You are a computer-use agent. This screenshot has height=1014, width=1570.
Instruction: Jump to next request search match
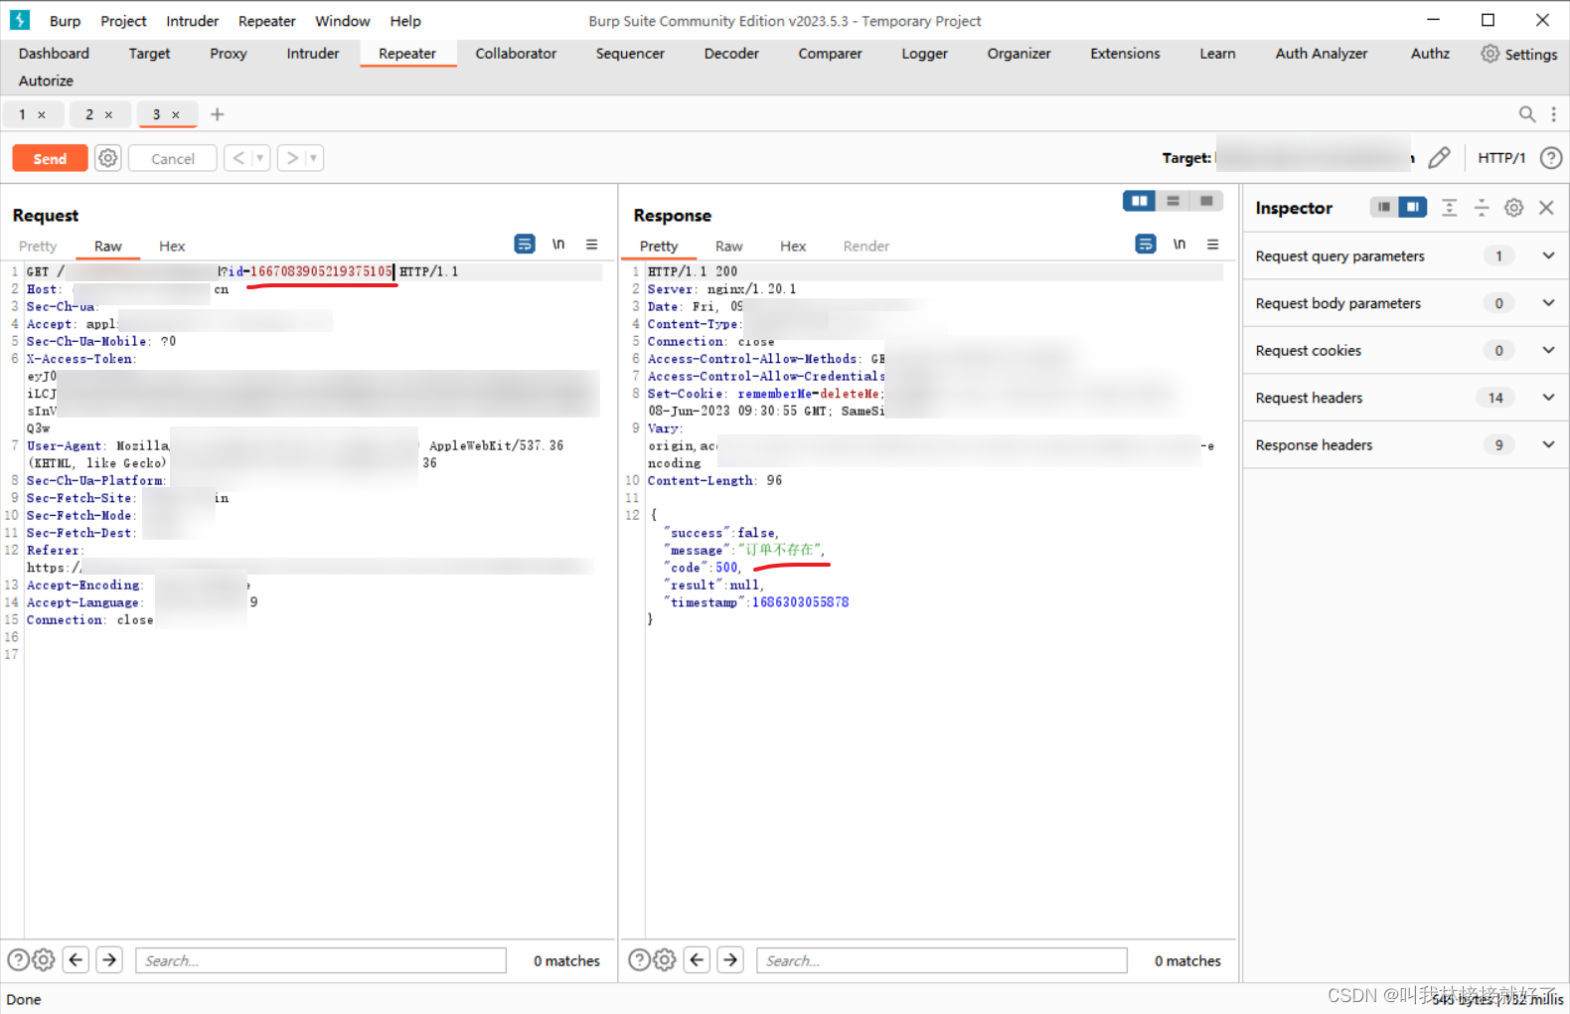tap(109, 960)
